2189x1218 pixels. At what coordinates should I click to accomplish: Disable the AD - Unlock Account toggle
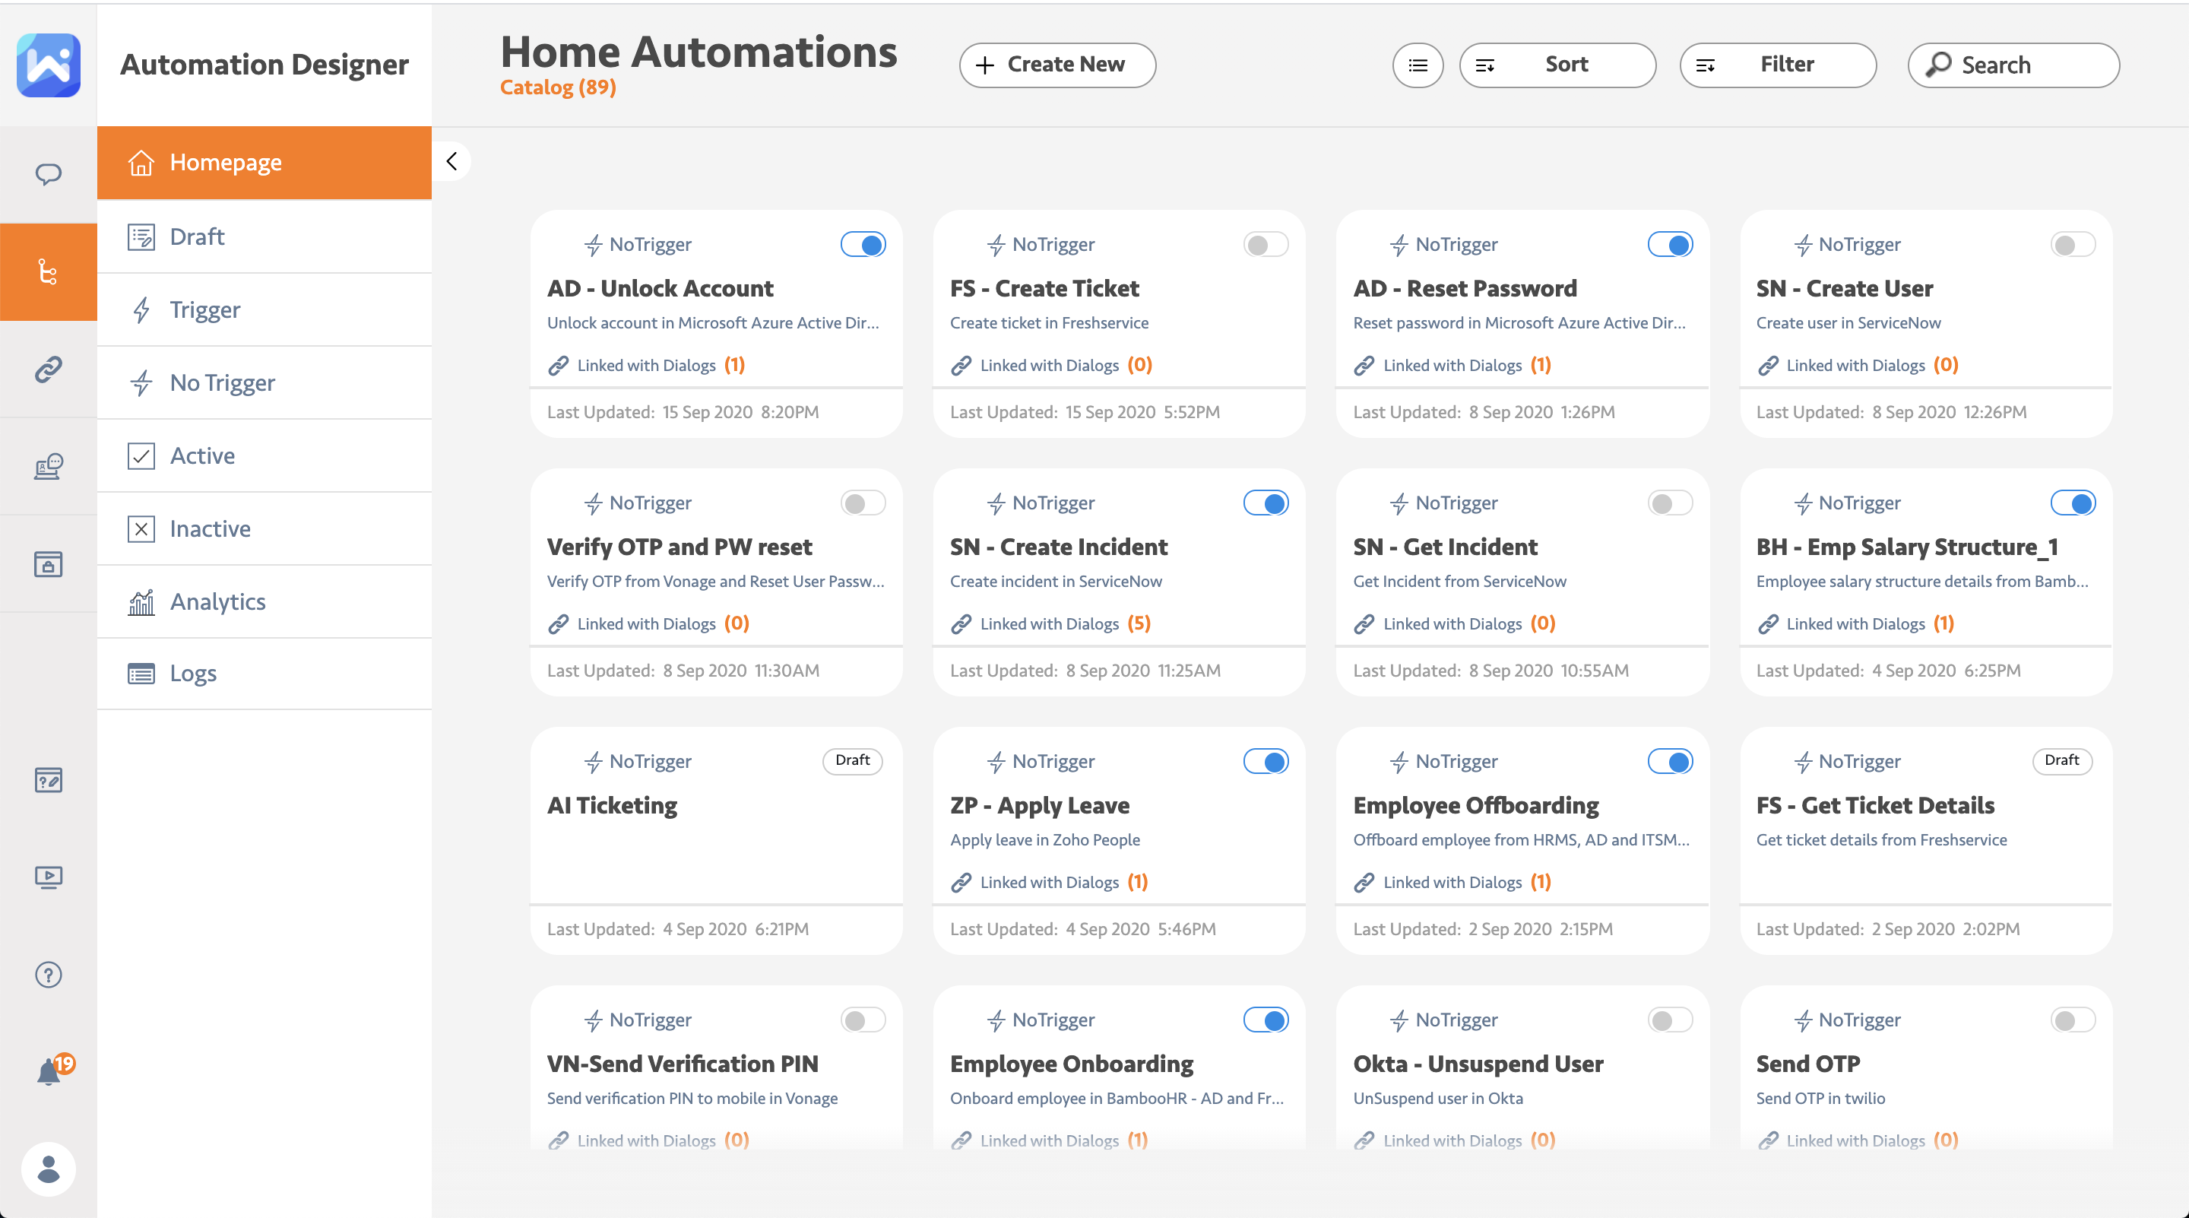(863, 245)
